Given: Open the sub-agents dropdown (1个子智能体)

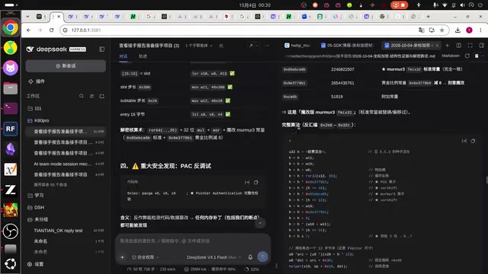Looking at the screenshot, I should click(199, 46).
